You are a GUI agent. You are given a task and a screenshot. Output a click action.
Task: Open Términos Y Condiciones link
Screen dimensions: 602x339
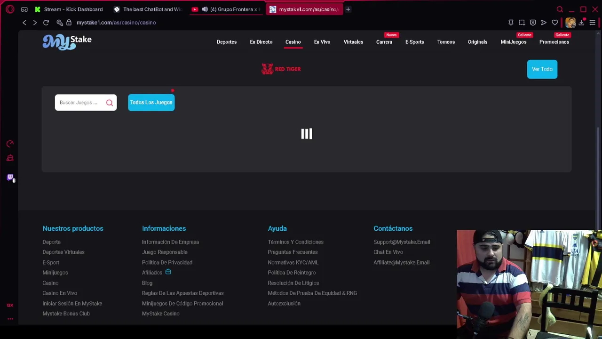click(x=296, y=242)
